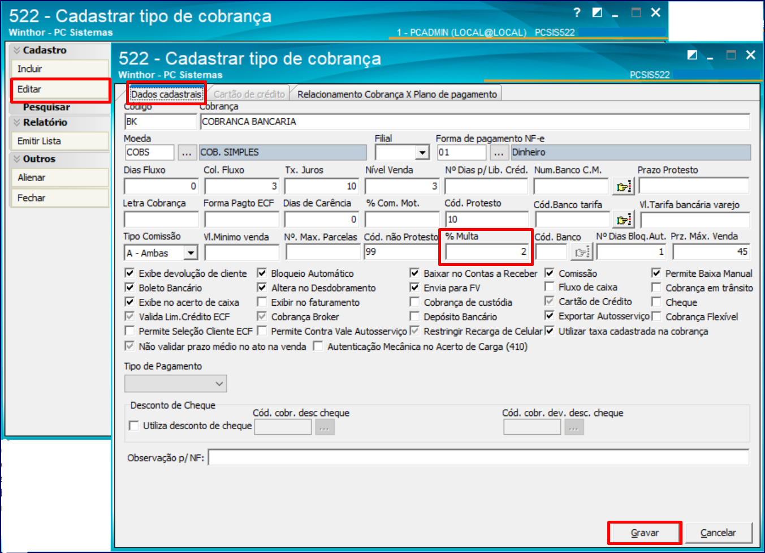Click restore icon in front window title
Screen dimensions: 765x553
(692, 55)
